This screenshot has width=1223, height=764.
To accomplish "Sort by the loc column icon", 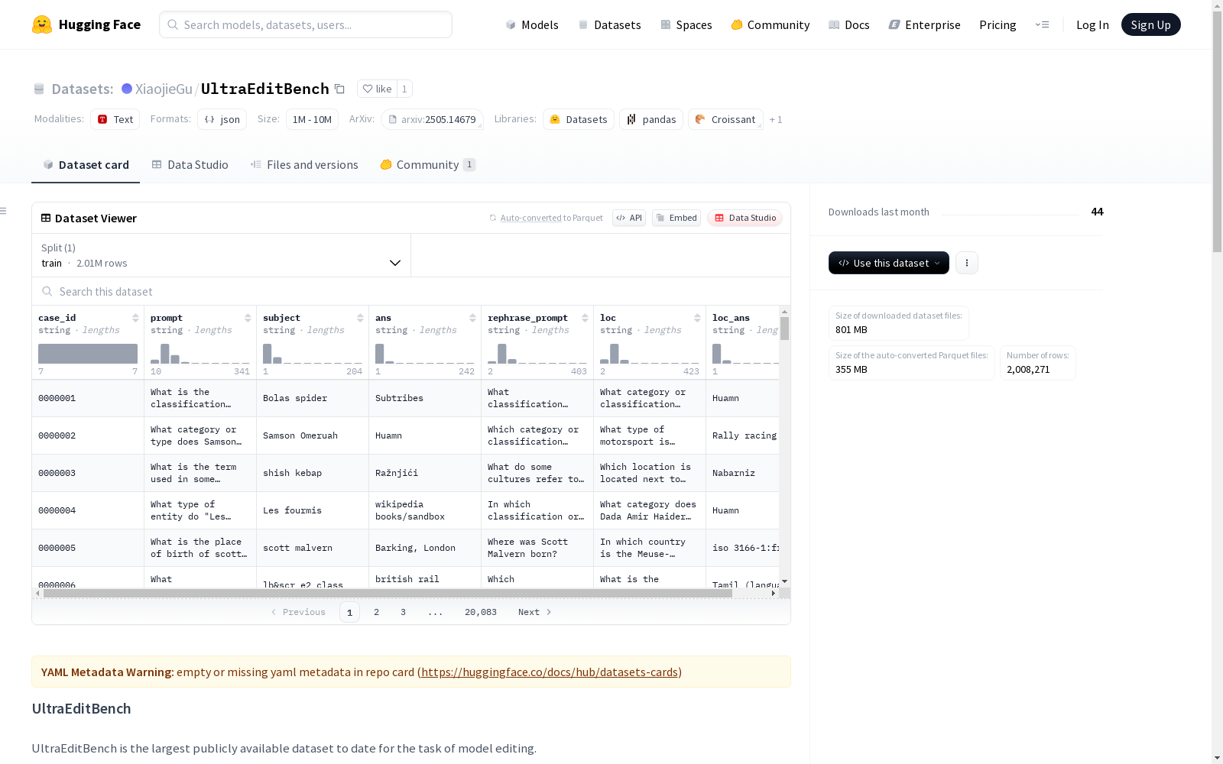I will pyautogui.click(x=697, y=318).
